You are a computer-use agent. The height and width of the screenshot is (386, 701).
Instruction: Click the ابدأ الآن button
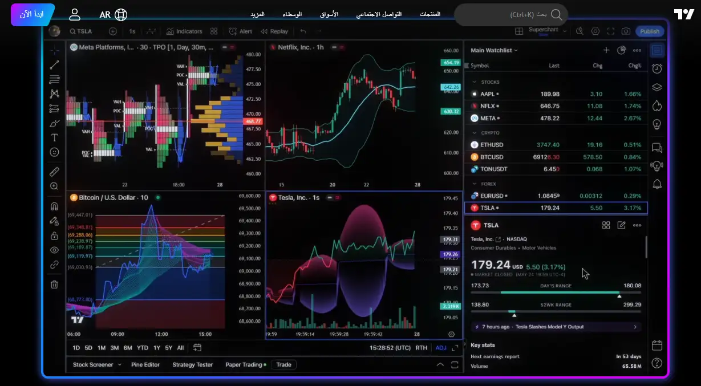tap(32, 14)
